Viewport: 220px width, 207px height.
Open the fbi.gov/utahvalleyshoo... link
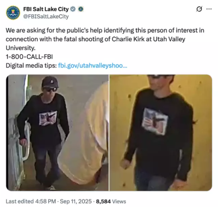(x=92, y=66)
